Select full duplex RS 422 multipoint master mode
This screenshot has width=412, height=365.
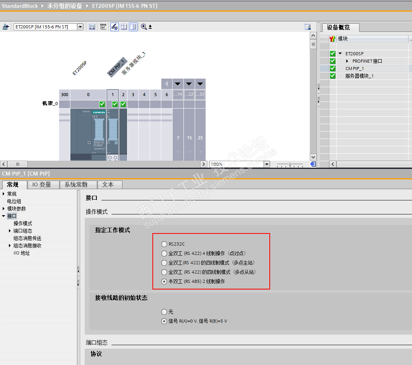pyautogui.click(x=164, y=263)
